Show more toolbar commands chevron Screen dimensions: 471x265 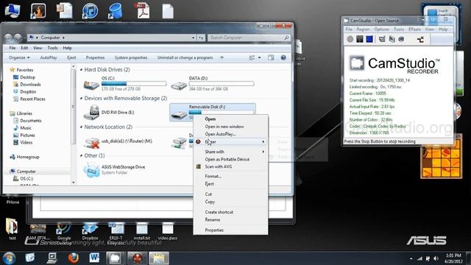(x=222, y=57)
